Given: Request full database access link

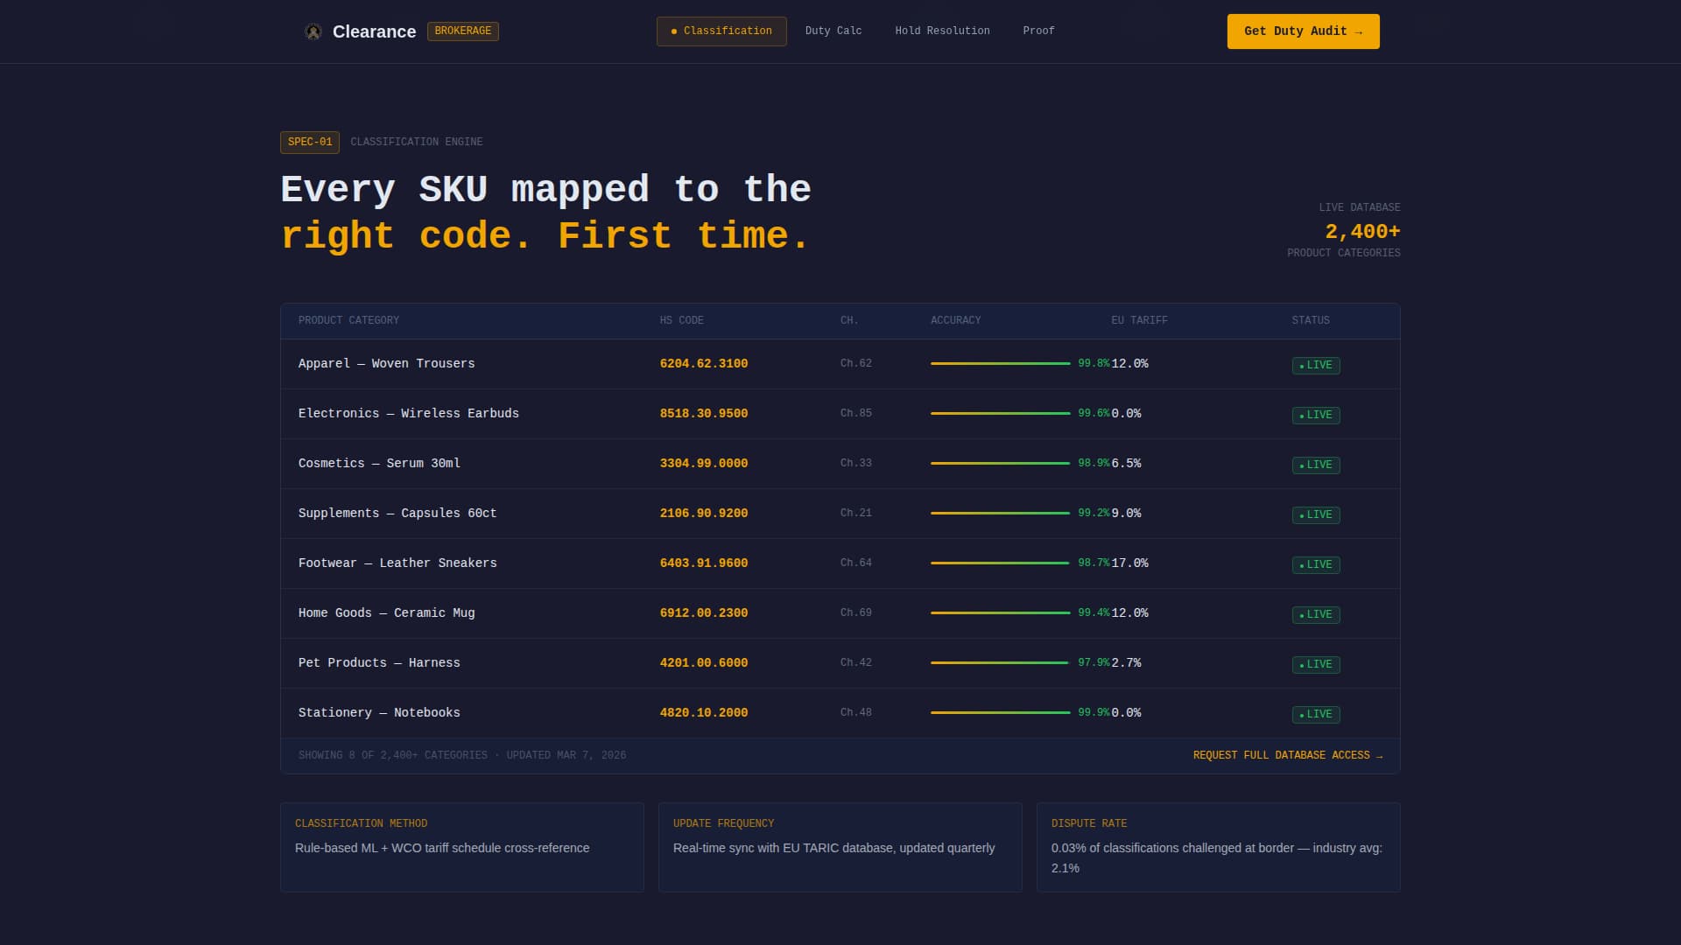Looking at the screenshot, I should tap(1287, 756).
